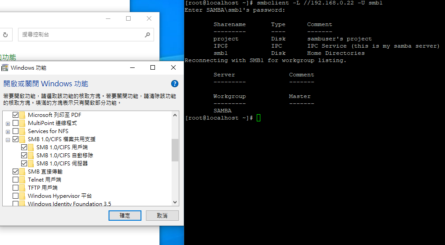445x245 pixels.
Task: Expand Services for NFS tree node
Action: [8, 132]
